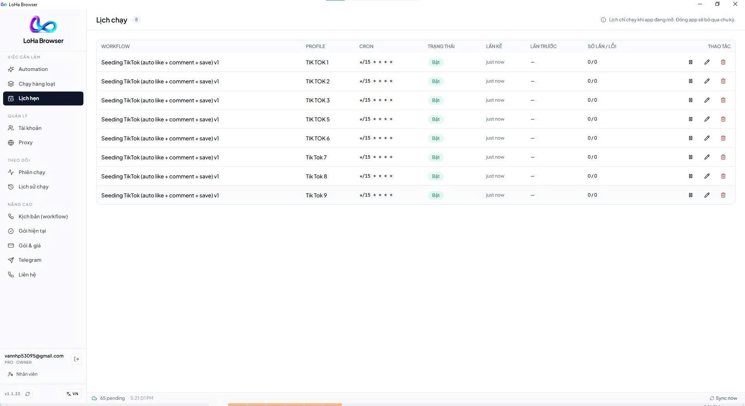This screenshot has width=745, height=406.
Task: Delete the TIK TOK 3 schedule
Action: pos(723,100)
